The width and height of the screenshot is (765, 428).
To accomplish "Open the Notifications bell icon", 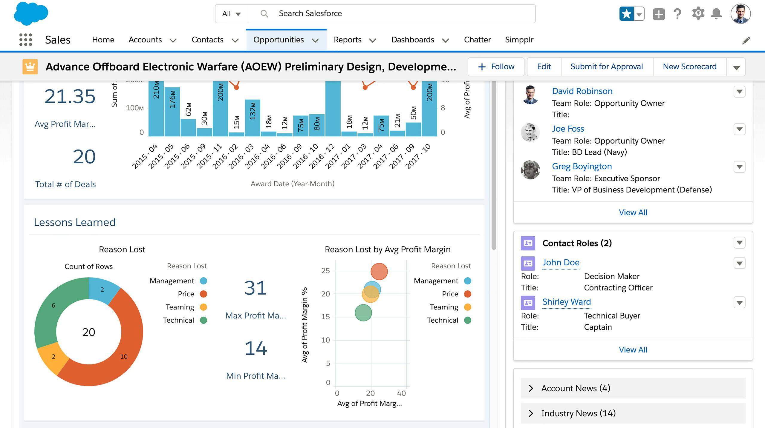I will 716,14.
